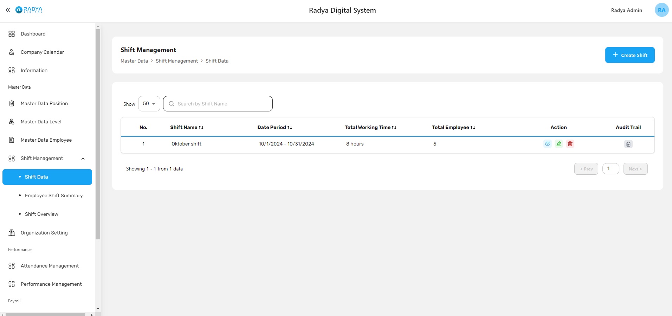Open the audit trail clipboard icon
The image size is (672, 316).
628,144
